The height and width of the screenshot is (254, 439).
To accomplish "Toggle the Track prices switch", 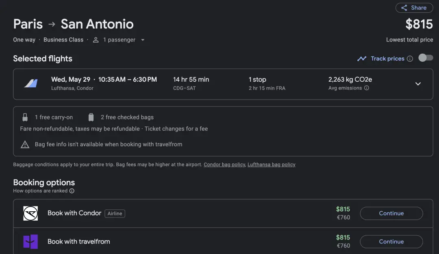I will 426,58.
